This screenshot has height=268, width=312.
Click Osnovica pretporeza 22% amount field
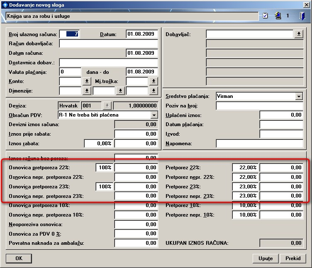pyautogui.click(x=136, y=168)
